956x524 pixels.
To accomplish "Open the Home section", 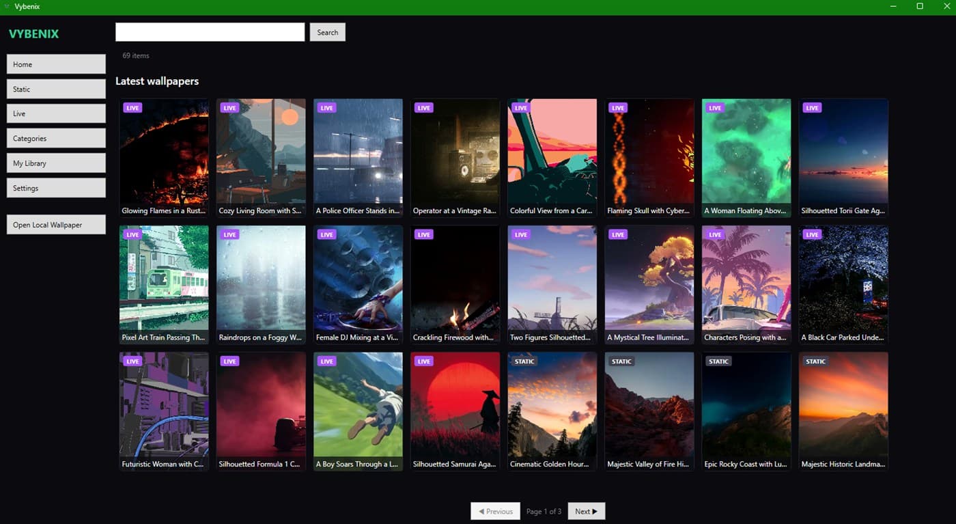I will pos(56,64).
